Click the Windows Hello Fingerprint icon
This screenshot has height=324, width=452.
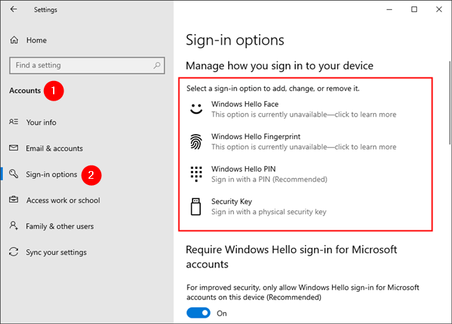click(195, 142)
